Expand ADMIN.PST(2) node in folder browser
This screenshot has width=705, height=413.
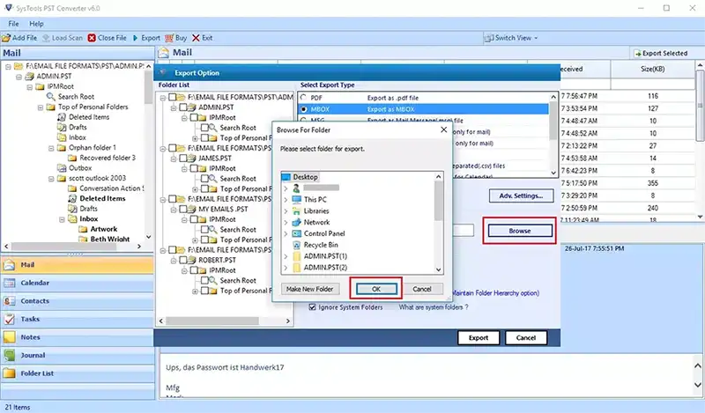pos(286,268)
